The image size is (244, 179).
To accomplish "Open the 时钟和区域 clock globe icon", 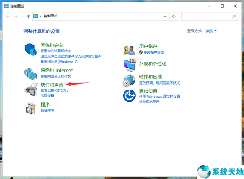I will click(x=128, y=81).
